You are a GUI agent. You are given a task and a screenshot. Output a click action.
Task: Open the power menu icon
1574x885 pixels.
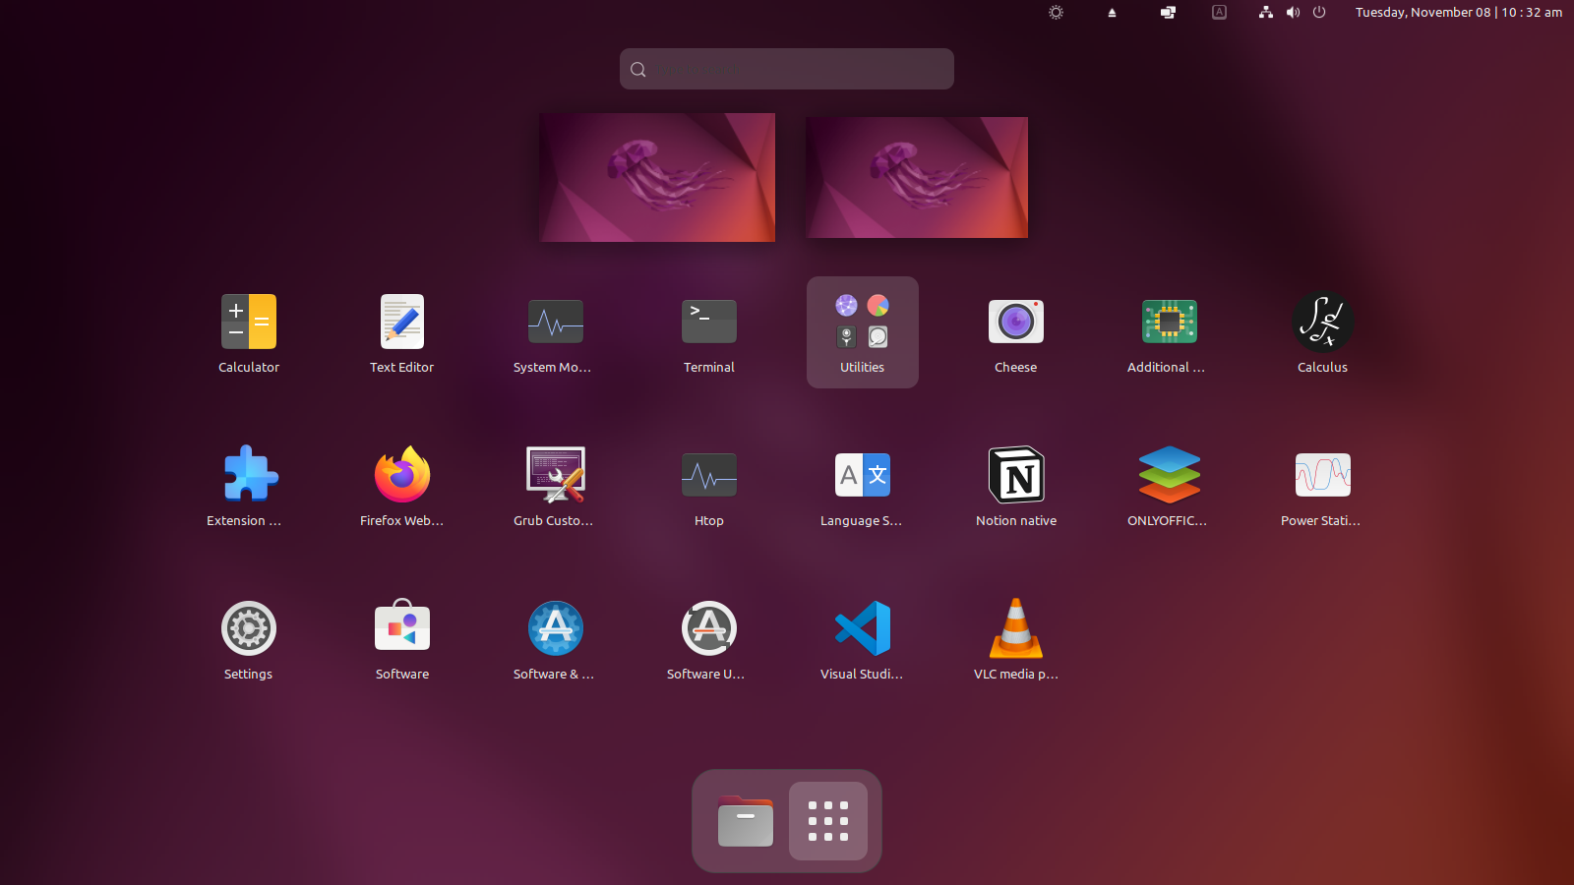point(1319,13)
